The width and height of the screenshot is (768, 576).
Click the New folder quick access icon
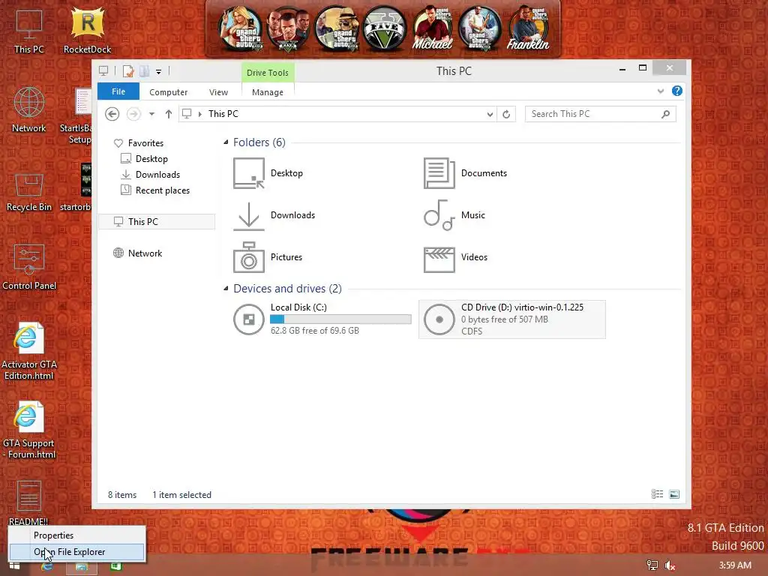145,71
